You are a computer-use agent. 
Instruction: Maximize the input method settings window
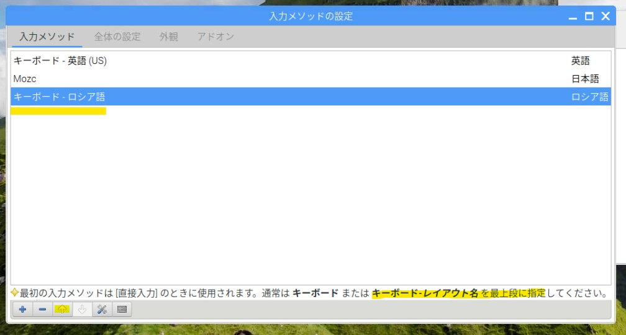pos(589,16)
